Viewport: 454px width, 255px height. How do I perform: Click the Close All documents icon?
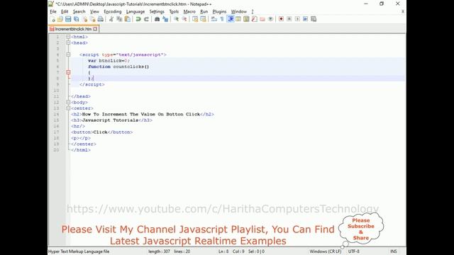pyautogui.click(x=92, y=19)
